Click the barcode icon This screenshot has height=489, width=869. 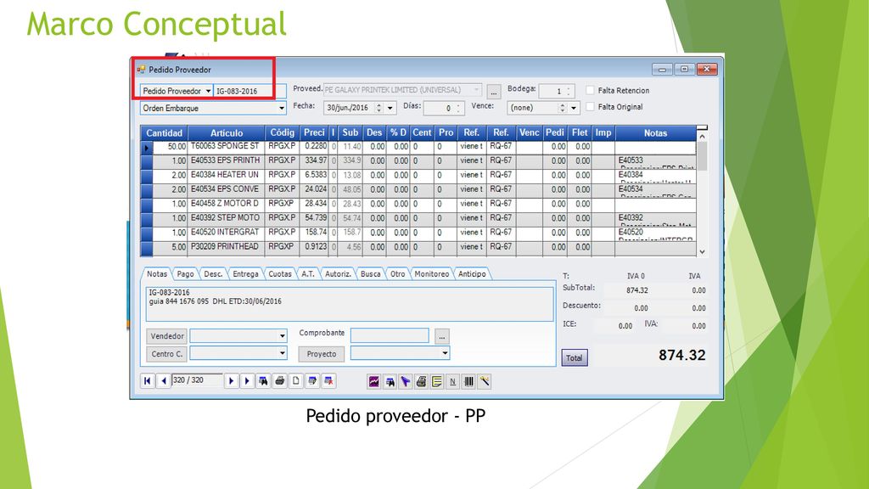468,381
